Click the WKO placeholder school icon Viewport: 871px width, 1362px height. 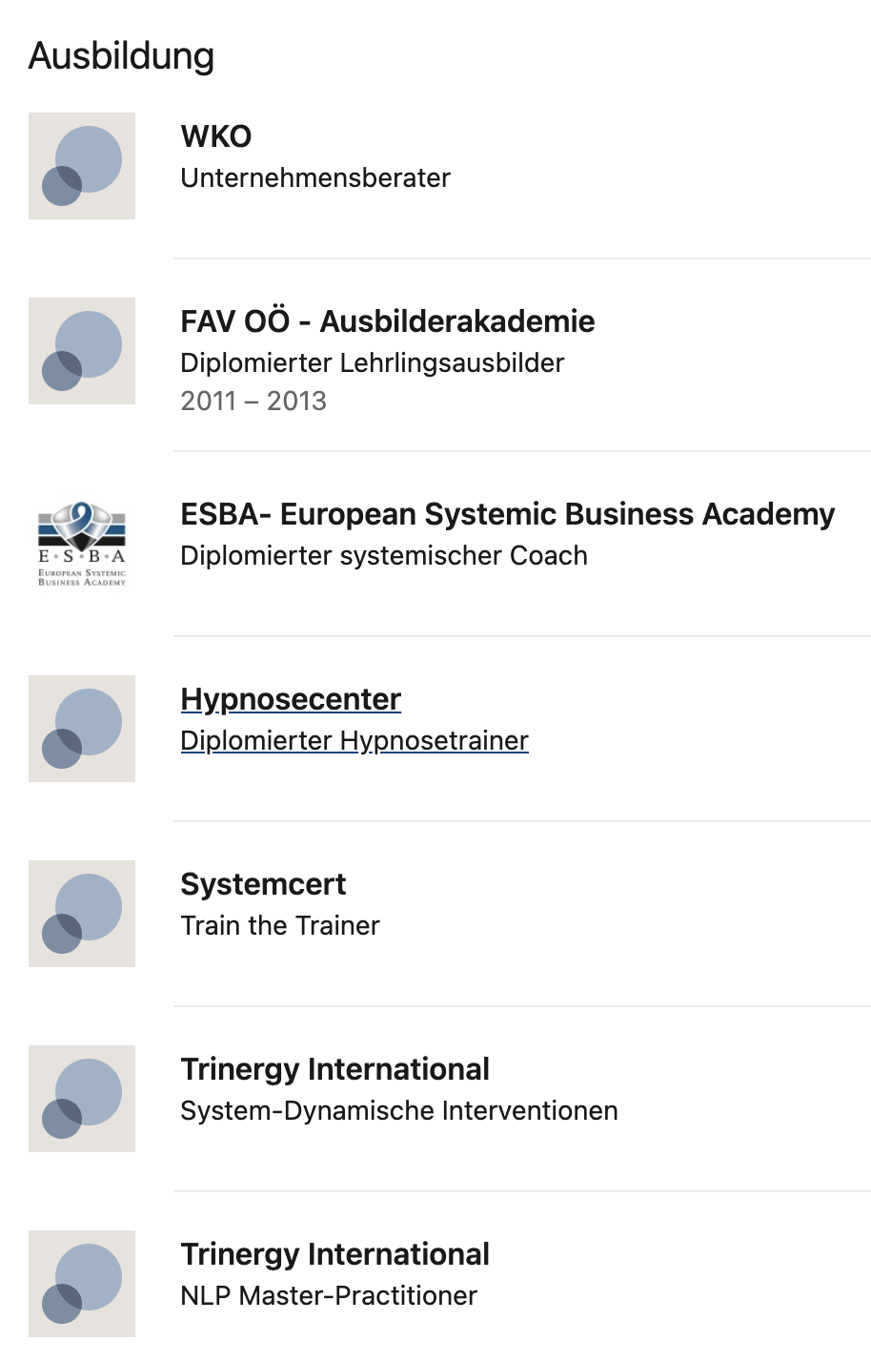tap(82, 166)
